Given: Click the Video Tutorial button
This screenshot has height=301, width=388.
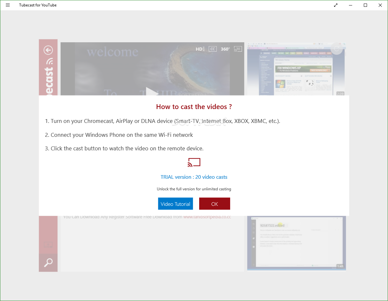Looking at the screenshot, I should point(176,204).
